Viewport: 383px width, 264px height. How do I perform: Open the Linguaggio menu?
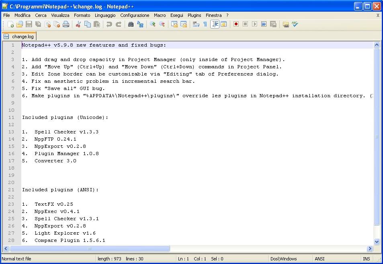click(105, 15)
